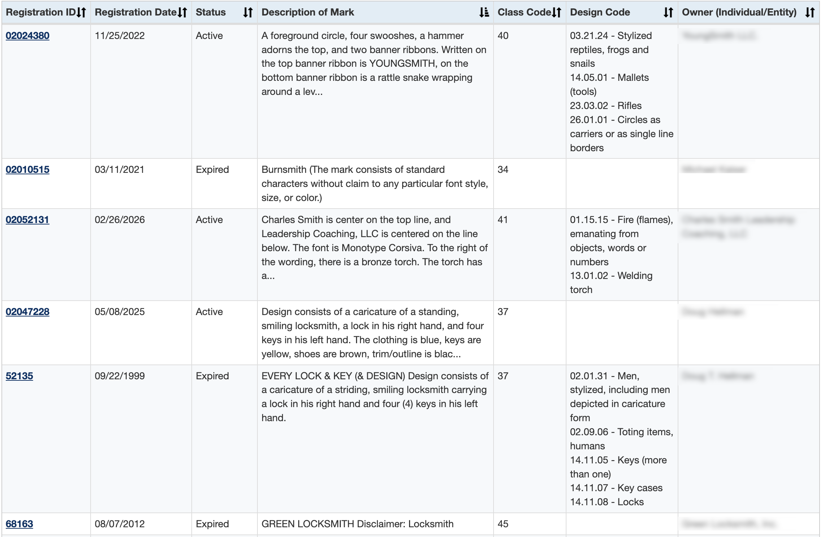821x537 pixels.
Task: Click class code 34
Action: pos(503,170)
